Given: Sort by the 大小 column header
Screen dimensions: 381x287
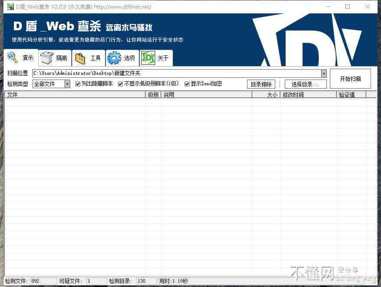Looking at the screenshot, I should [266, 95].
